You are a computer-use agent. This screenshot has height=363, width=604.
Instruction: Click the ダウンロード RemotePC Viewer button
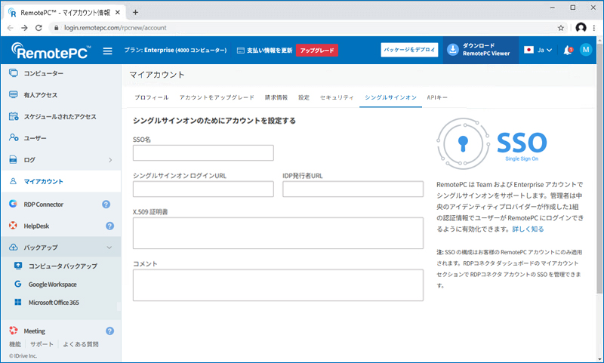tap(481, 50)
